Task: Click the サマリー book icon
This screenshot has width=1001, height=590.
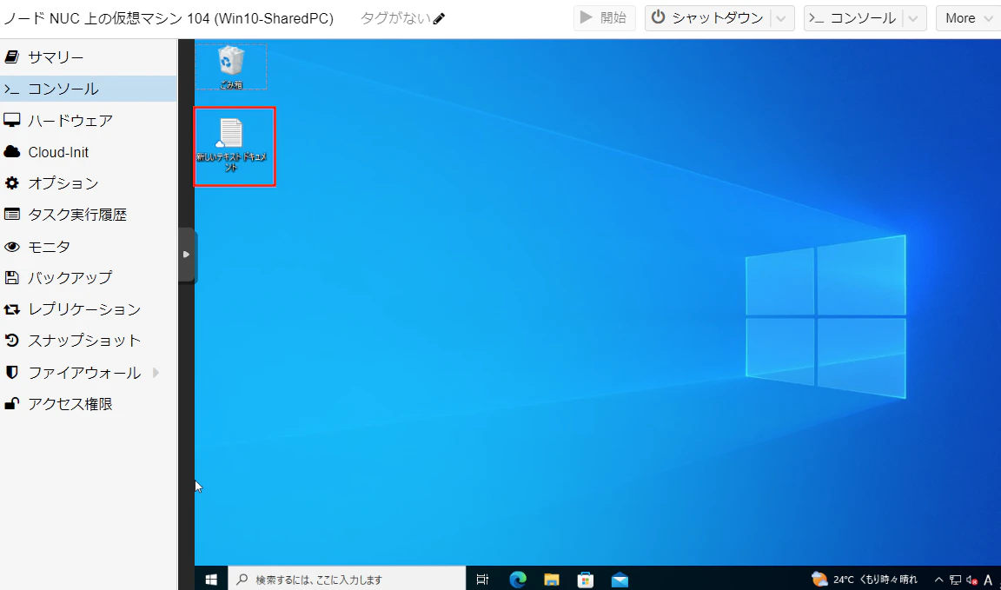Action: (x=11, y=57)
